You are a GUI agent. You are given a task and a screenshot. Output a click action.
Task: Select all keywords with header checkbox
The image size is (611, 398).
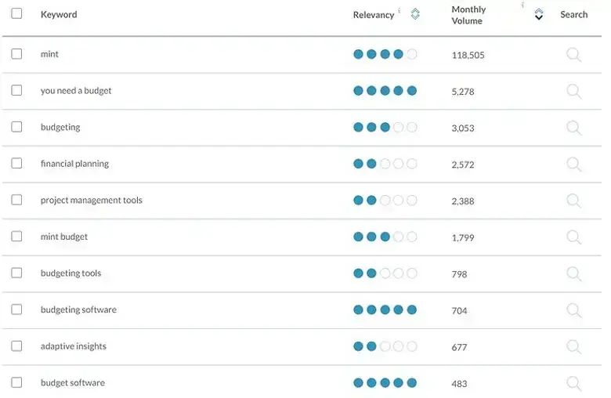[x=16, y=14]
